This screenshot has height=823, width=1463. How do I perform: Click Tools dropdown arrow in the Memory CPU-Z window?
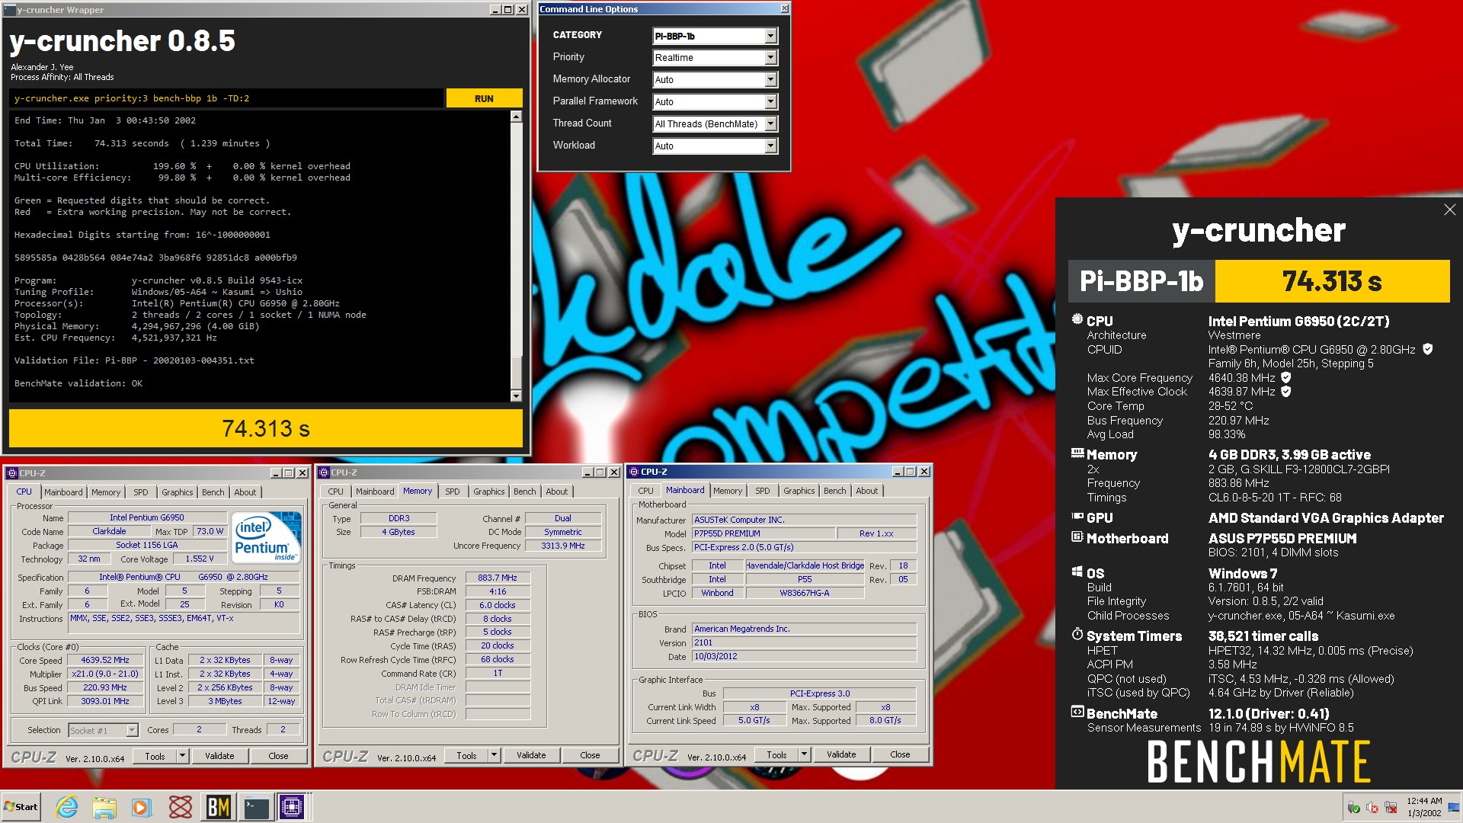tap(494, 755)
